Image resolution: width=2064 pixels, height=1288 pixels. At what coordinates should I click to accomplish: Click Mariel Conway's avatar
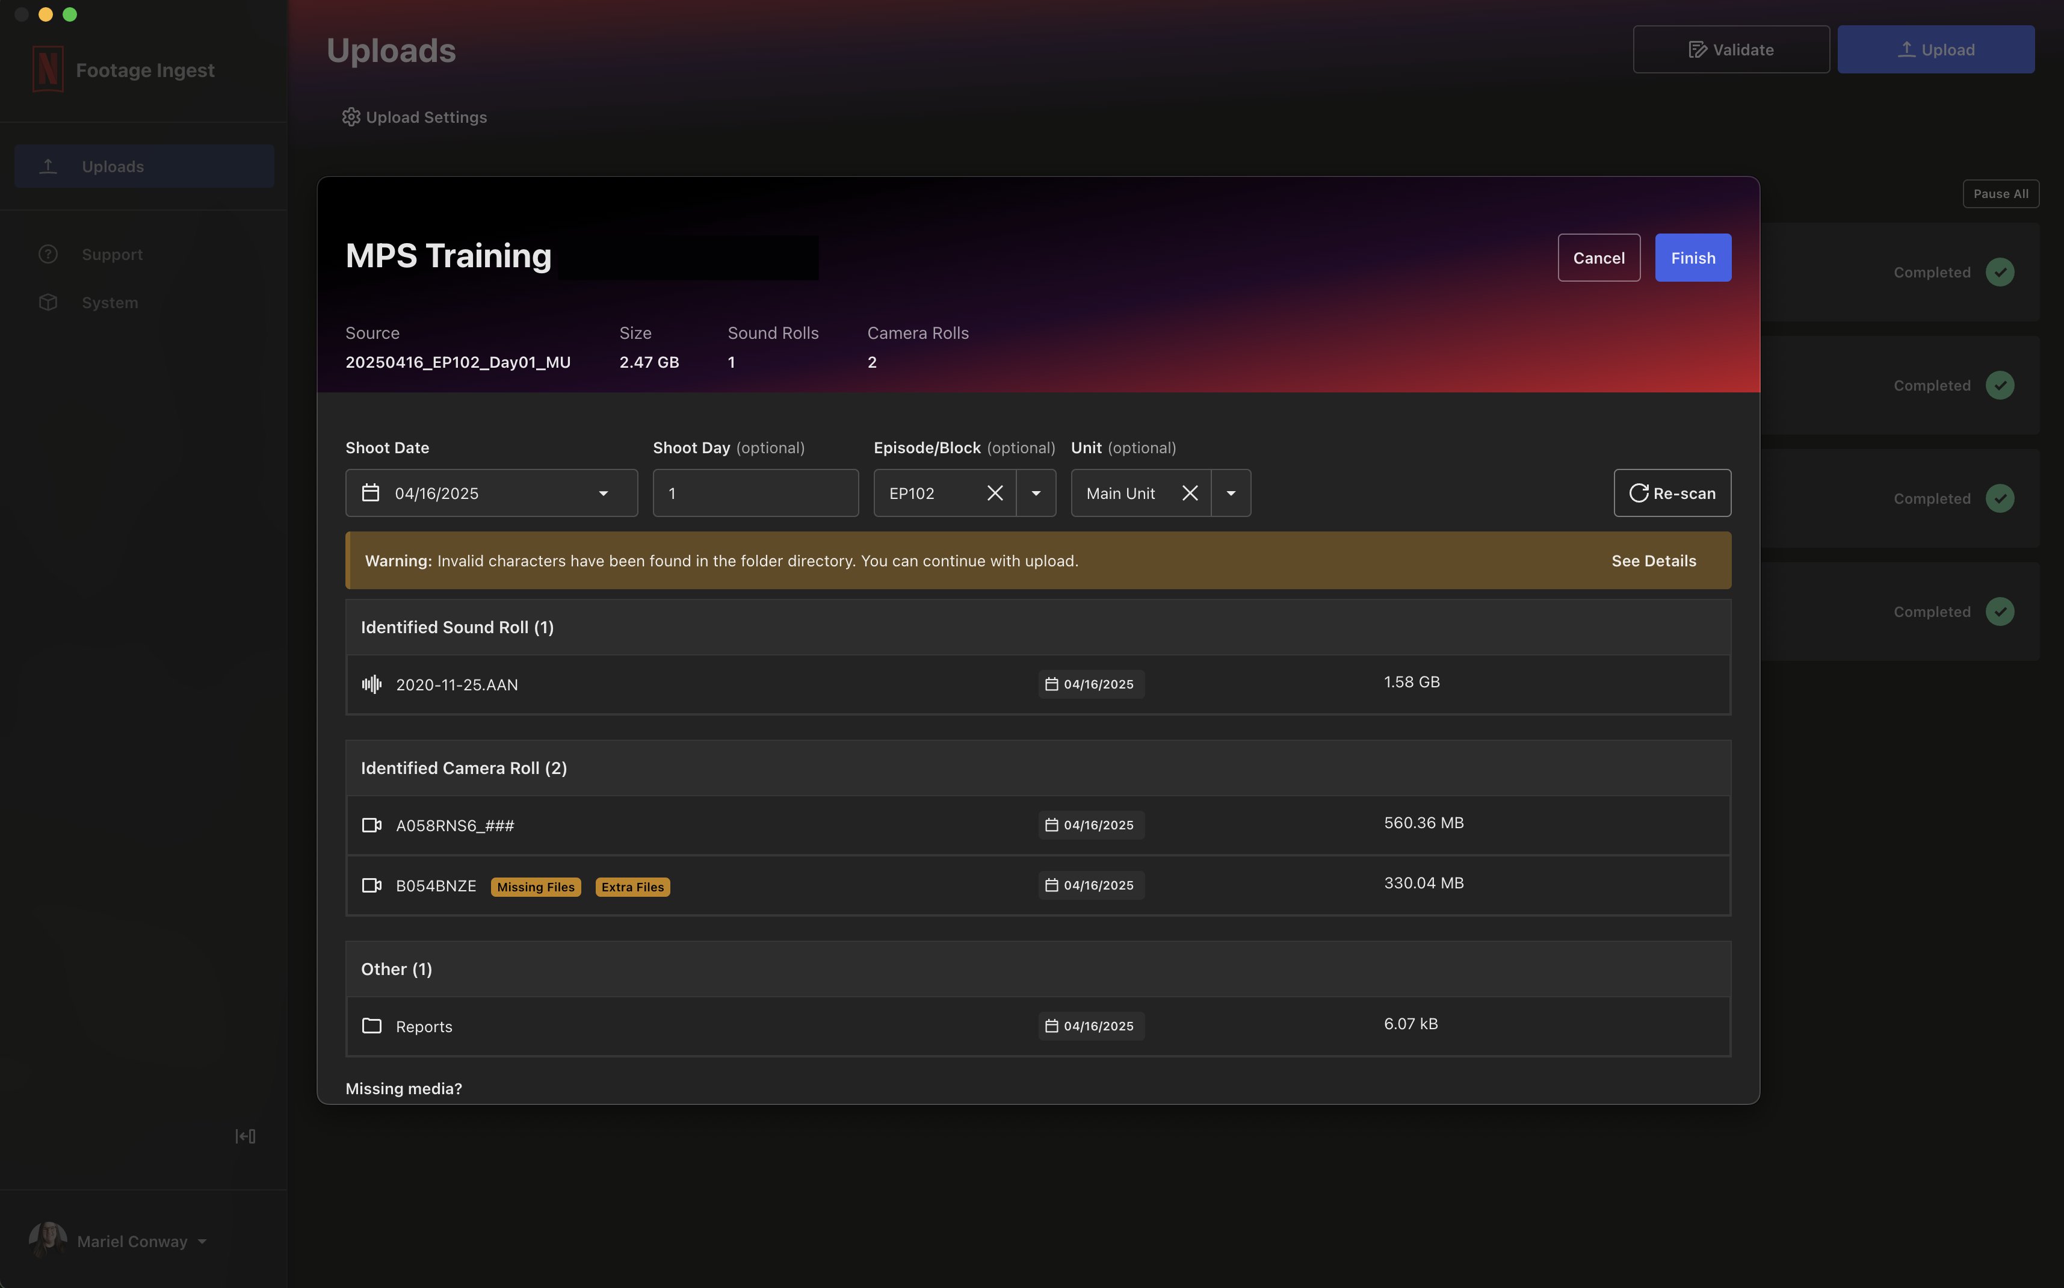(48, 1240)
